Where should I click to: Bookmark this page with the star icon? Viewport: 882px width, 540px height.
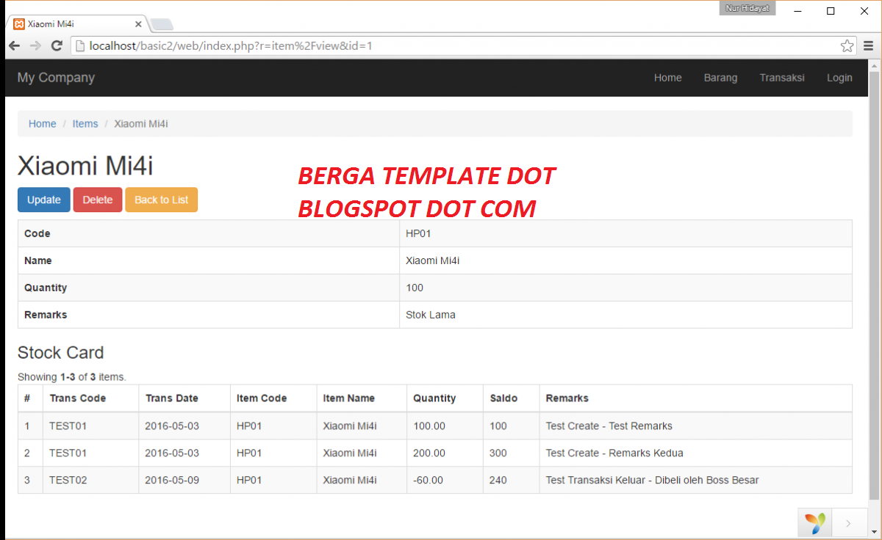[x=847, y=45]
